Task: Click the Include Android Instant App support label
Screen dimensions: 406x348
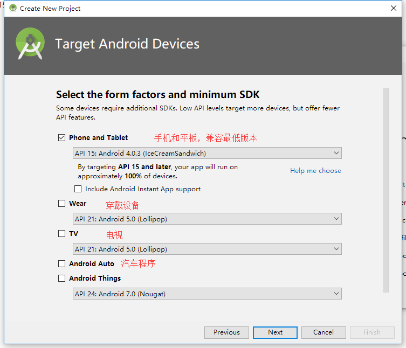Action: click(x=143, y=189)
